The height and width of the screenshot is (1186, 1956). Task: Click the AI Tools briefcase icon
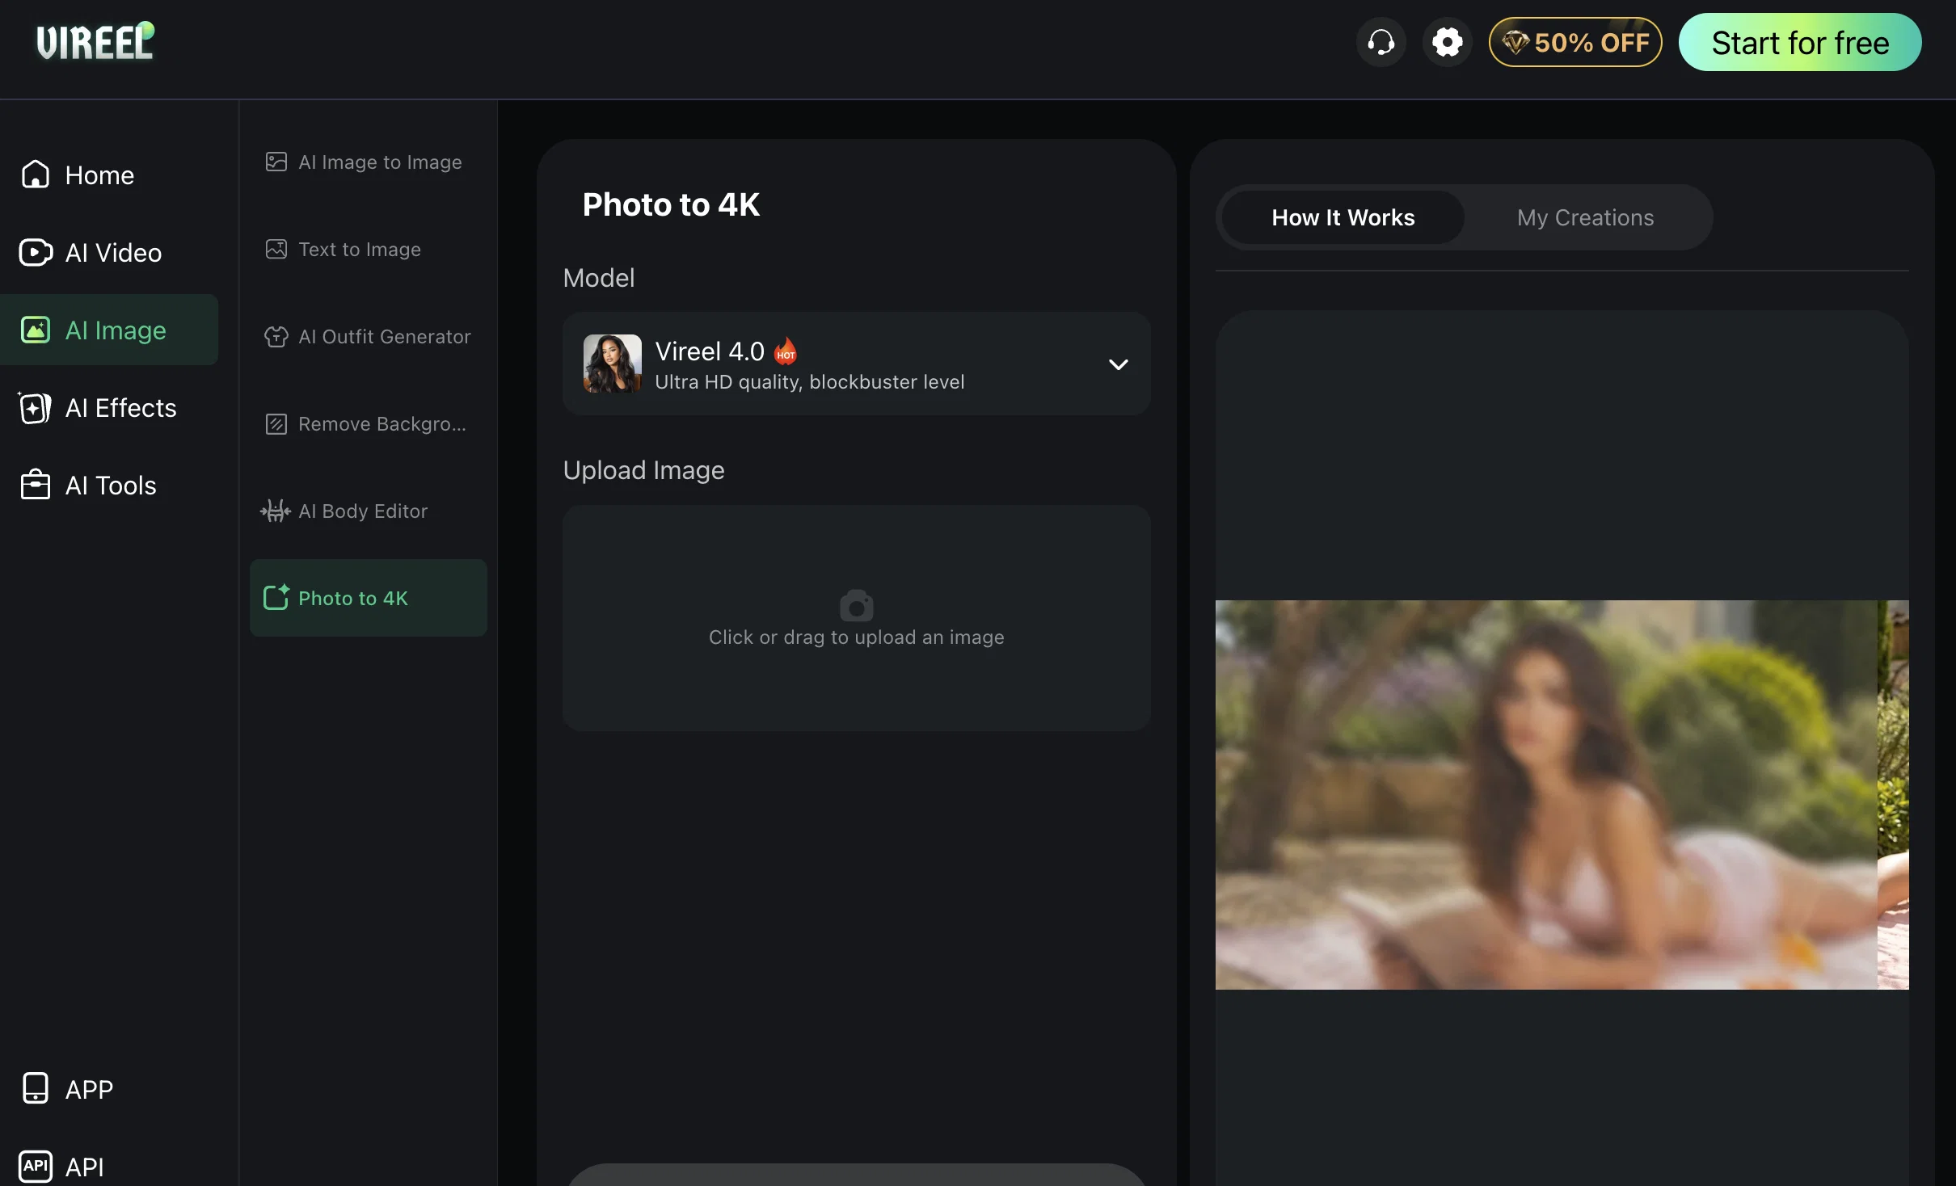tap(36, 485)
